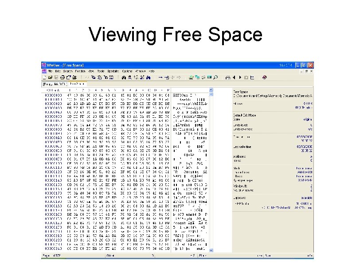Select offset row 000000D0
The height and width of the screenshot is (264, 352).
point(54,151)
